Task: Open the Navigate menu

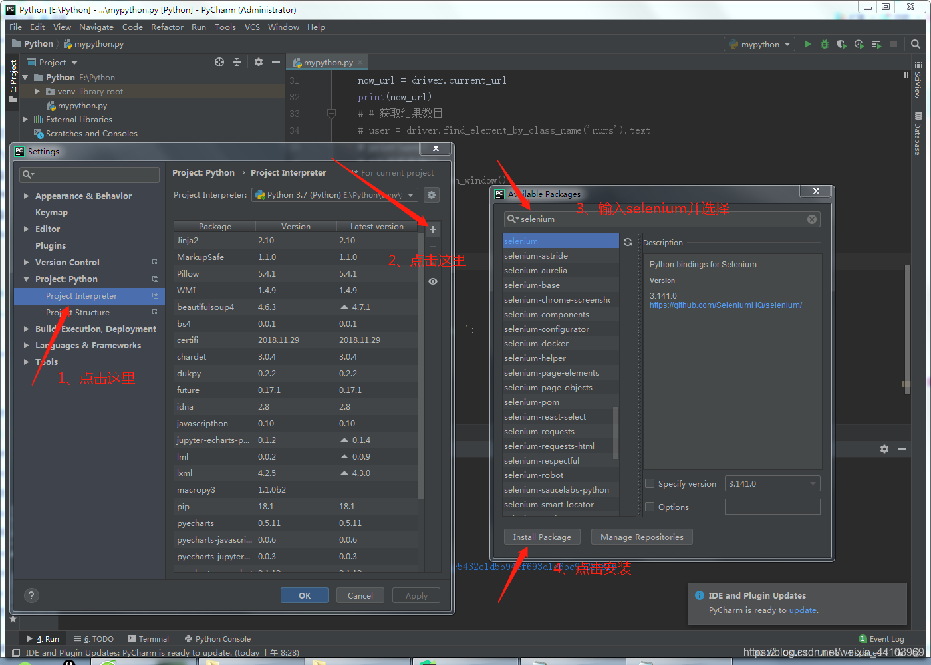Action: 96,27
